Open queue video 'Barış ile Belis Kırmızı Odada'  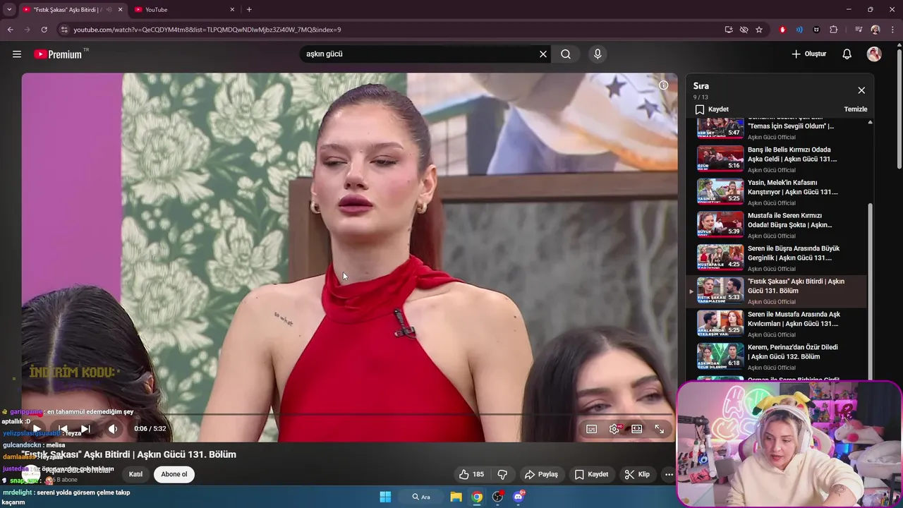pyautogui.click(x=778, y=159)
